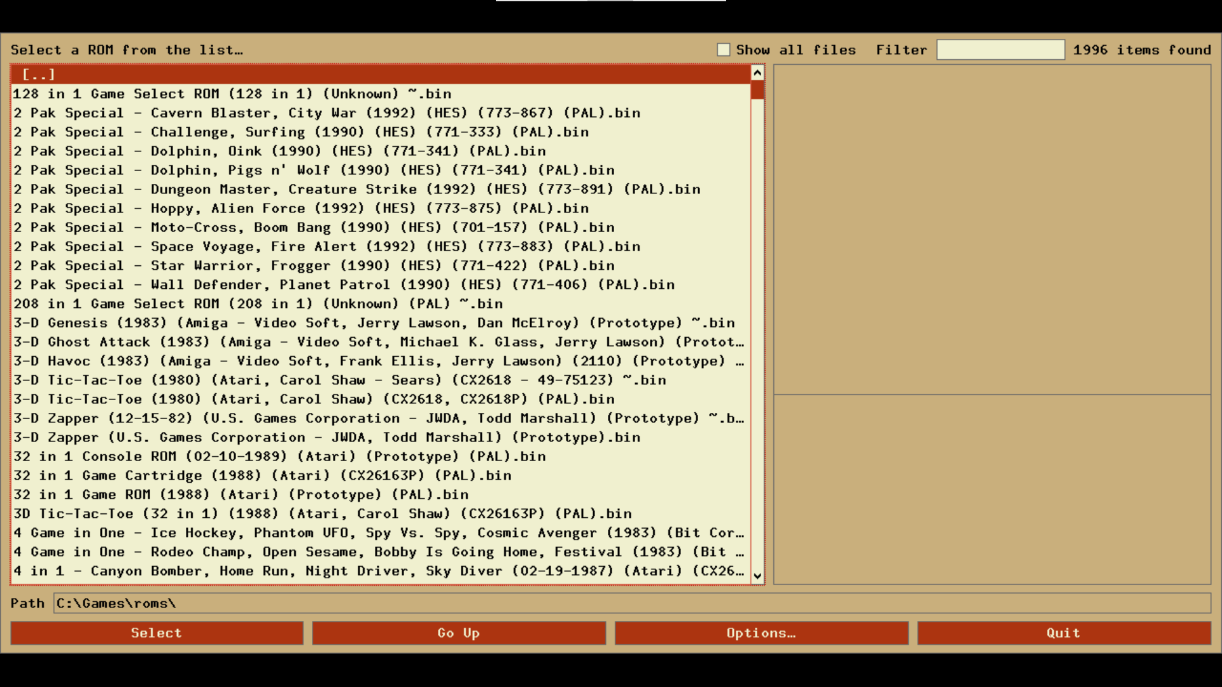The height and width of the screenshot is (687, 1222).
Task: Select 3-D Havoc (1983) ROM entry
Action: point(381,361)
